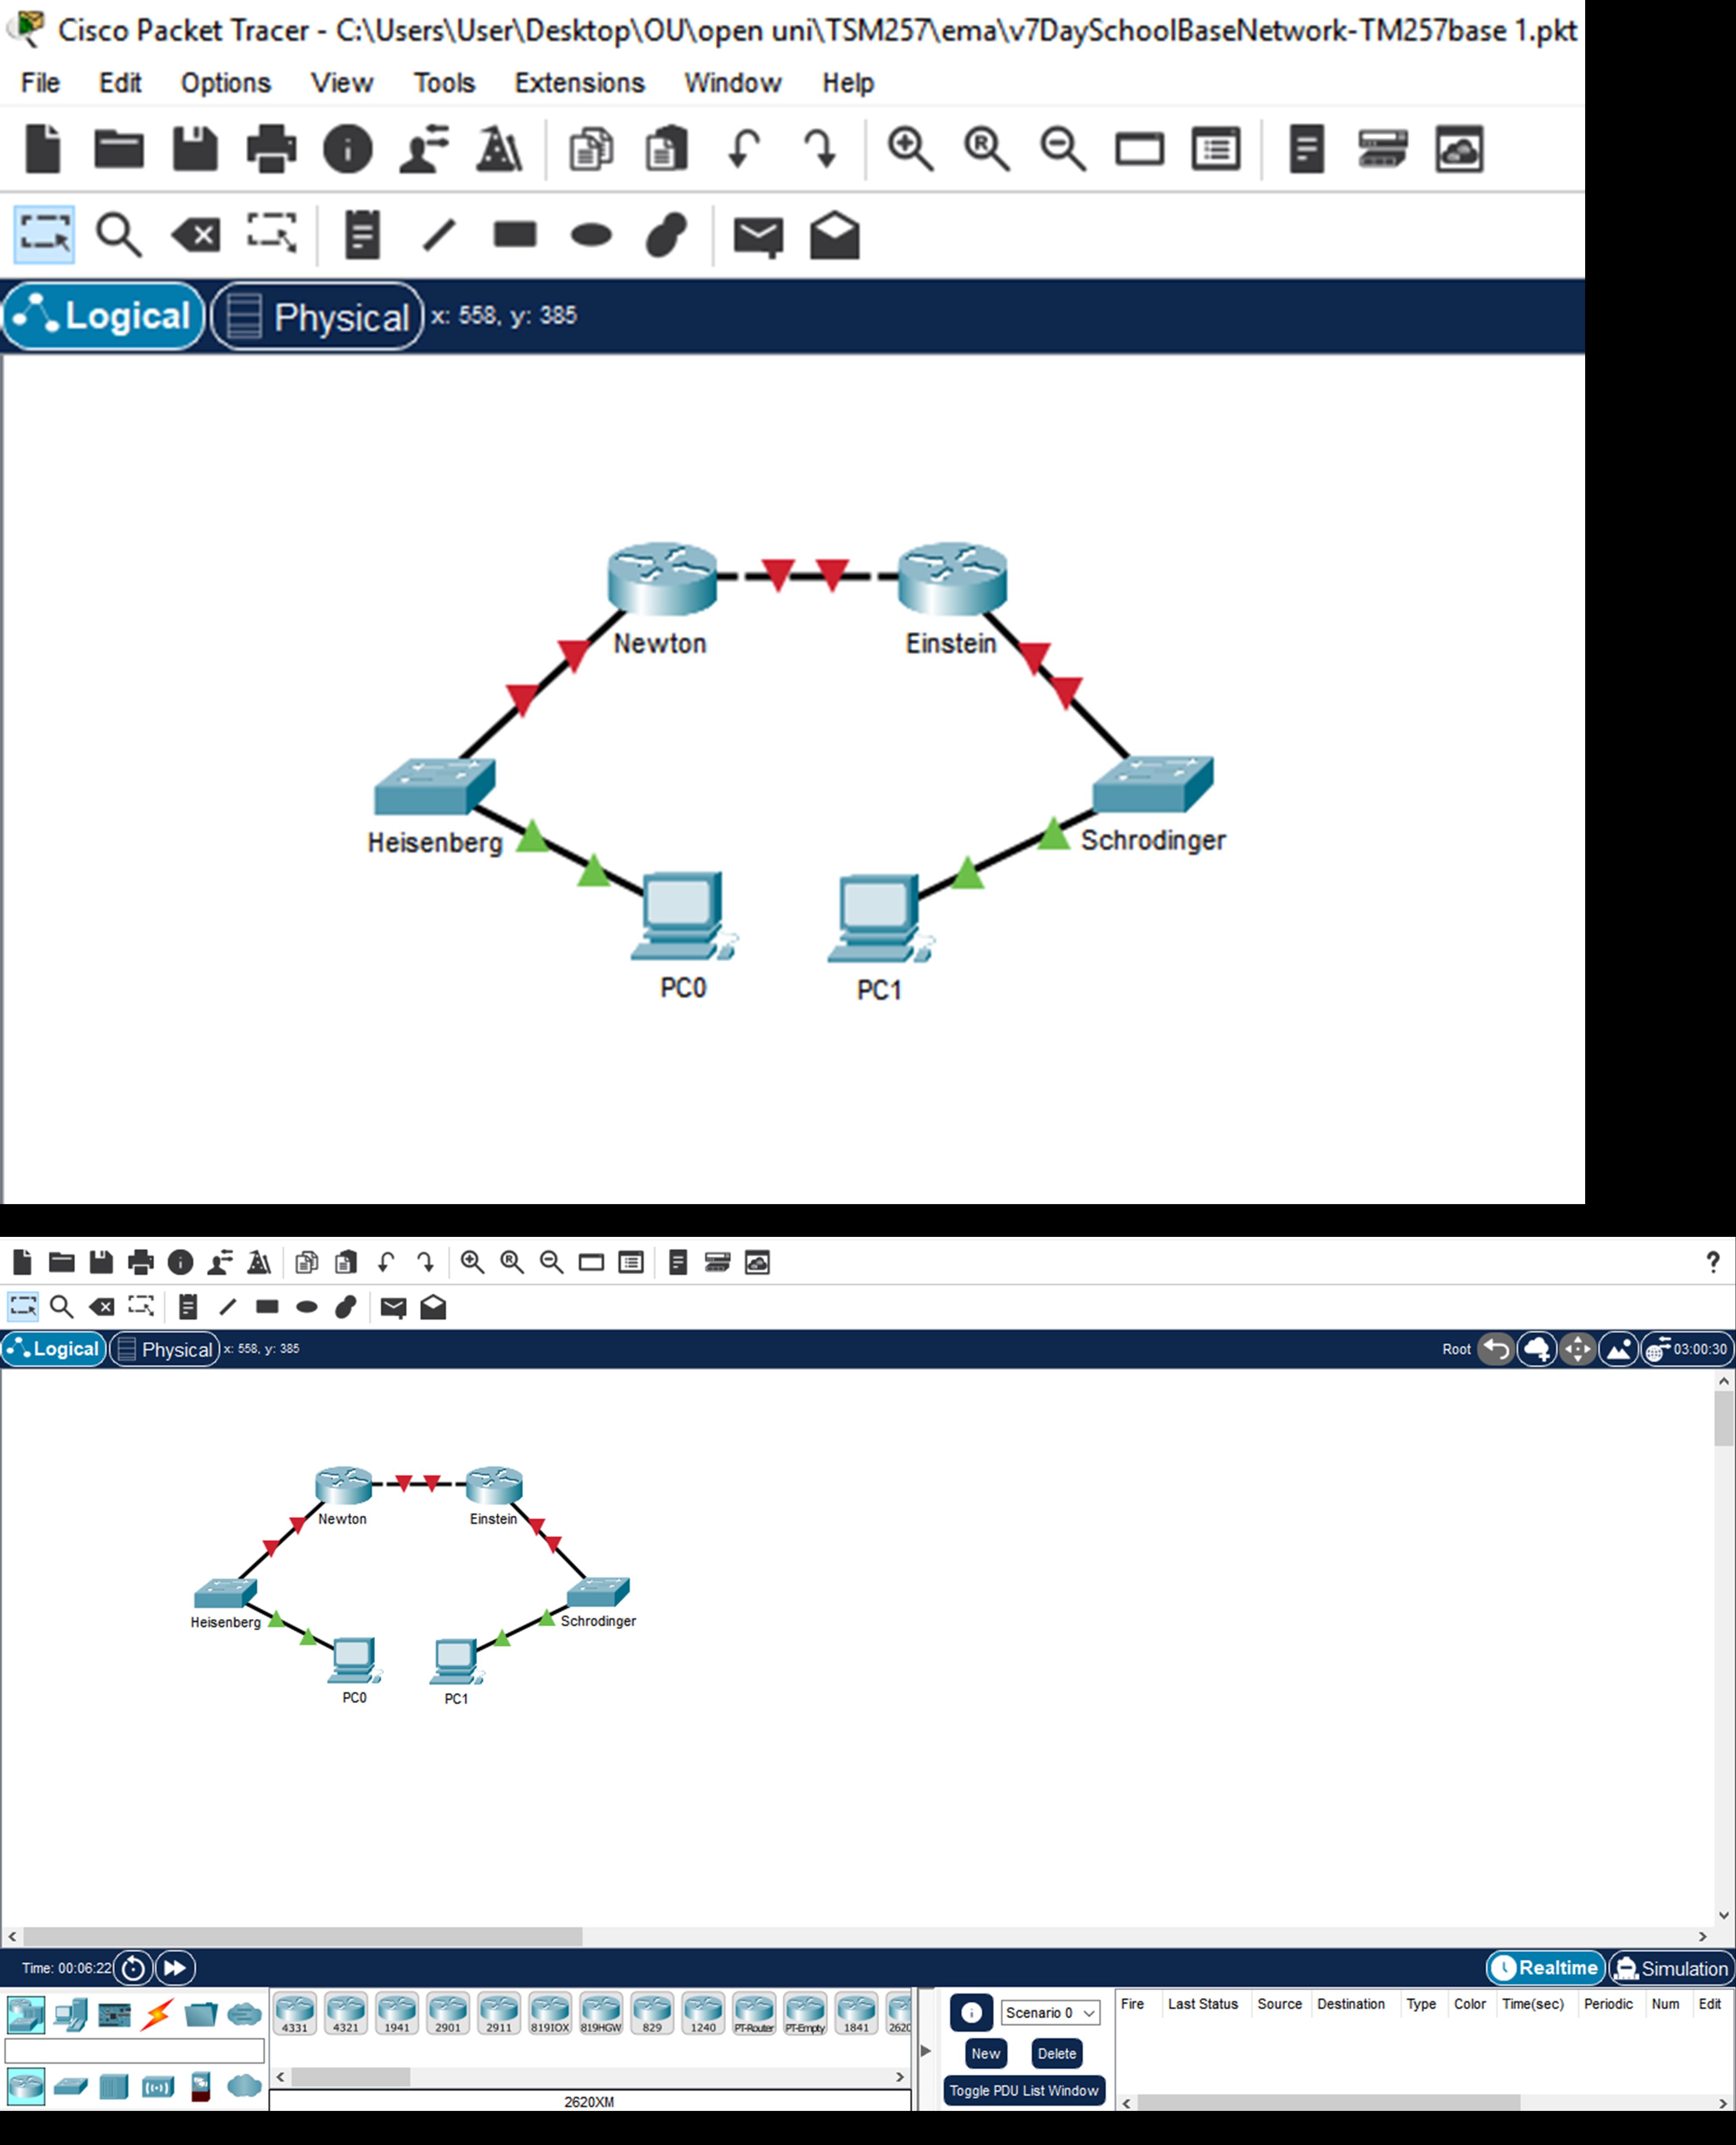
Task: Open the Extensions menu
Action: (579, 83)
